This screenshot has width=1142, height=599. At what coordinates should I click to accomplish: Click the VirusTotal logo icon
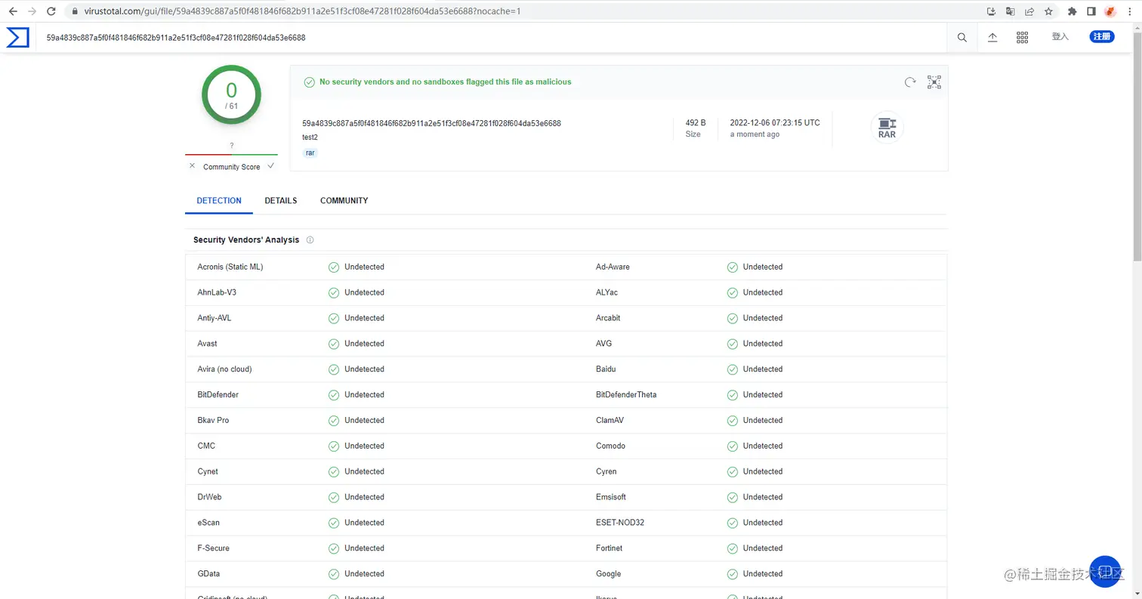[x=17, y=38]
